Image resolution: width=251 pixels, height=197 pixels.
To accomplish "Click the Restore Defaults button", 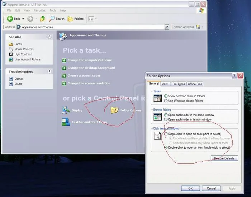I will pos(224,158).
